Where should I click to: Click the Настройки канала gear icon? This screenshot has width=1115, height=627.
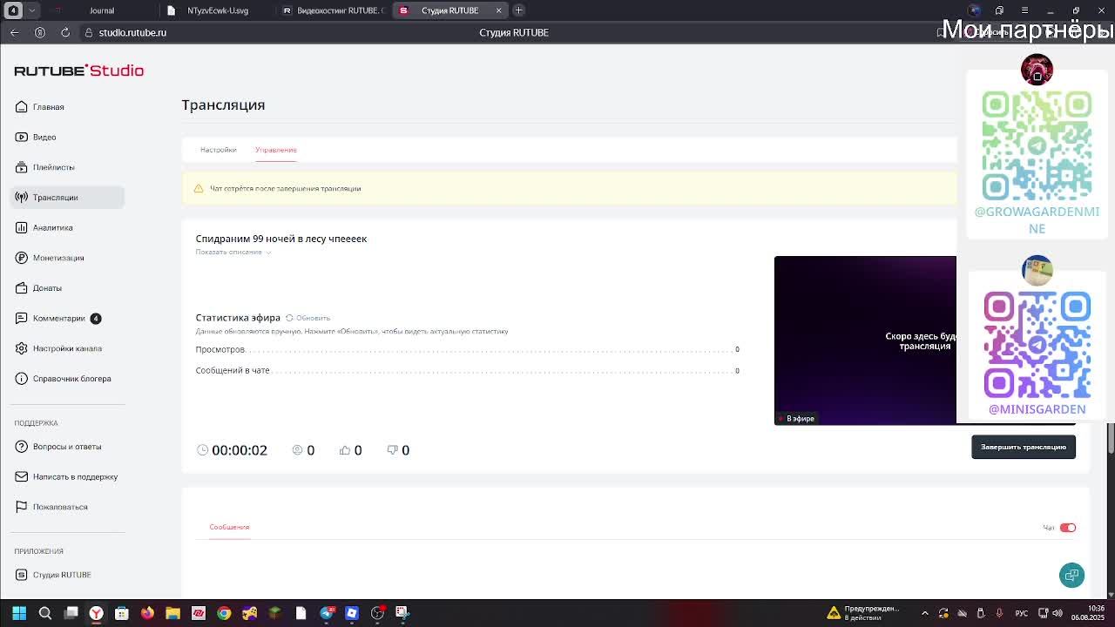click(x=22, y=348)
